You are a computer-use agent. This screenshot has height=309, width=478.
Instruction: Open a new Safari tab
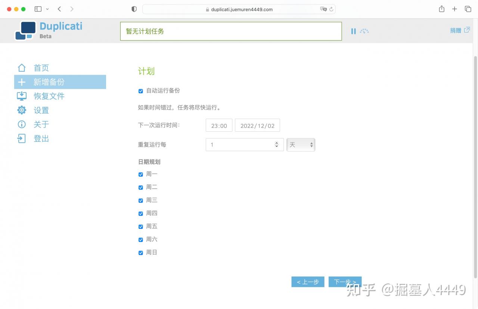point(454,9)
